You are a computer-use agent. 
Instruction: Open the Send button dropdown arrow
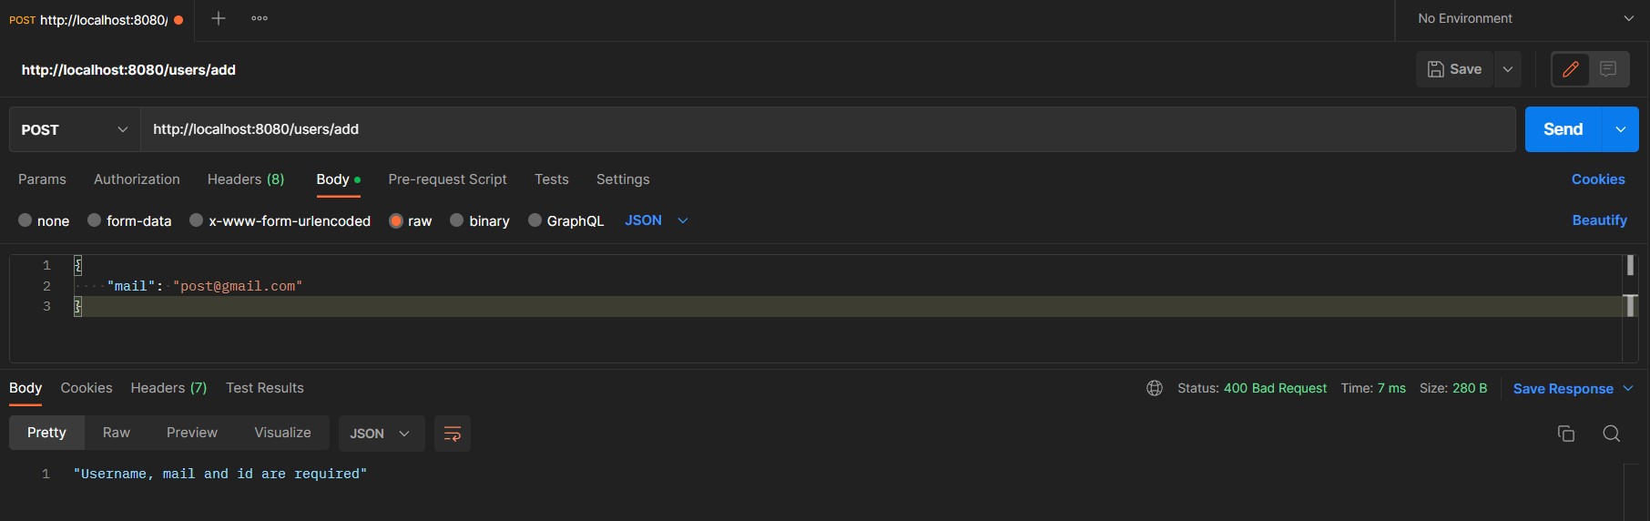(1621, 129)
